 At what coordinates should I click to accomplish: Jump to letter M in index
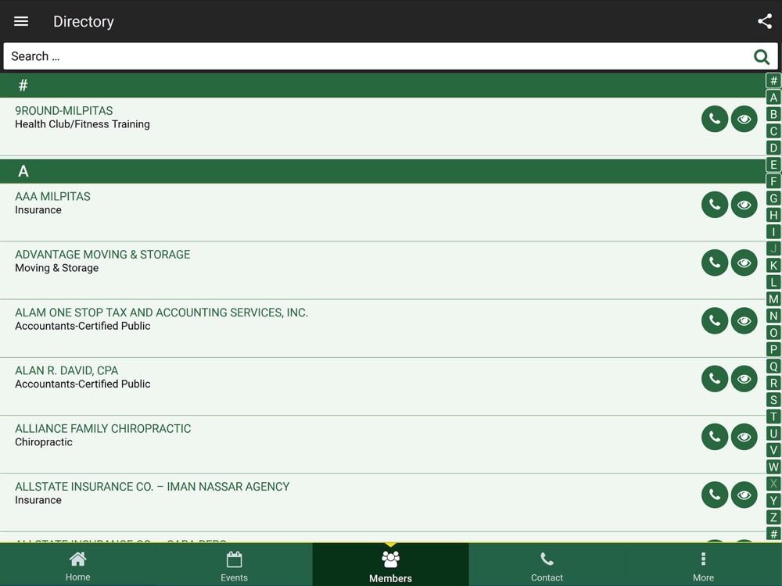(773, 299)
